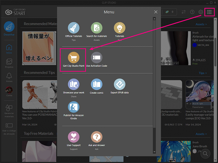The width and height of the screenshot is (218, 163).
Task: Click Use Activation Code icon
Action: tap(97, 57)
